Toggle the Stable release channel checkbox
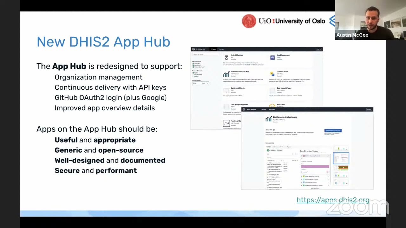Screen dimensions: 406x228 pos(193,73)
